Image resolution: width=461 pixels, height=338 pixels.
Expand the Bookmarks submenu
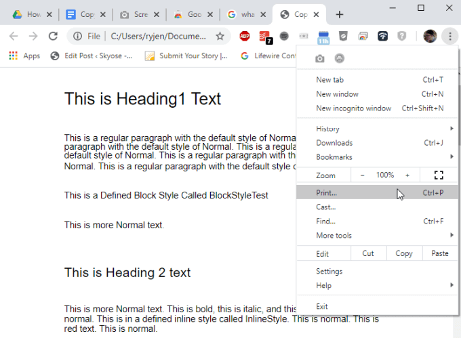[x=377, y=157]
